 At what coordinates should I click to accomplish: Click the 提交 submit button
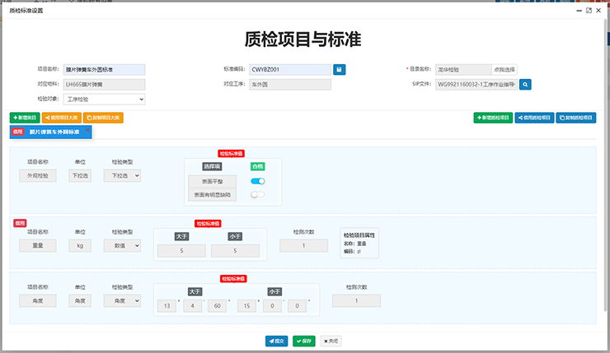[x=276, y=341]
